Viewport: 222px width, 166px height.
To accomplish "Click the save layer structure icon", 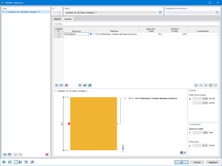I will 90,85.
